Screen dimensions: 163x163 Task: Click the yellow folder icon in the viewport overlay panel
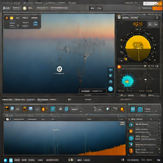point(11,18)
